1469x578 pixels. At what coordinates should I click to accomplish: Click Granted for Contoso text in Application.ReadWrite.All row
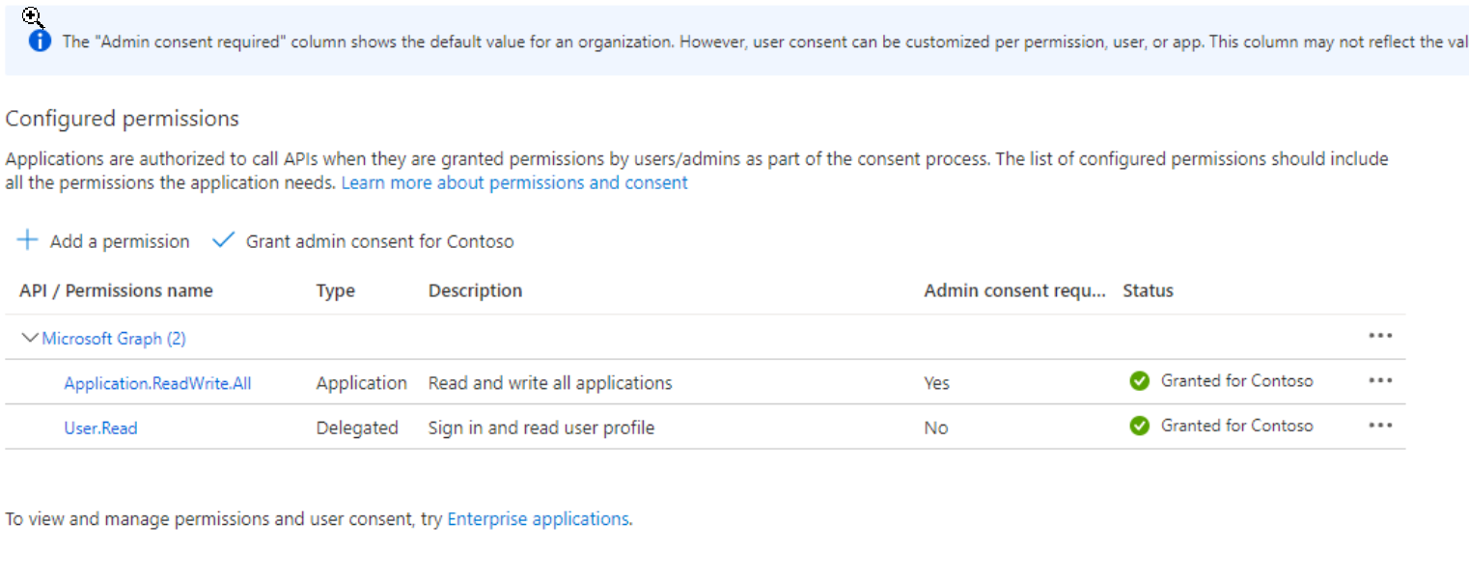pos(1236,381)
